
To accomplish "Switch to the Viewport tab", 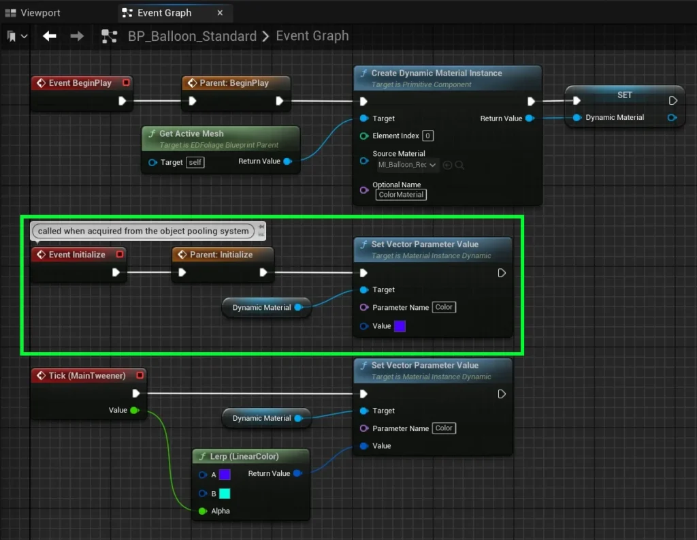I will [x=33, y=13].
